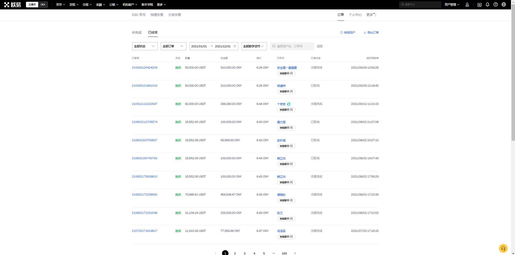Screen dimensions: 515x255
Task: Switch to the 未完成 tab
Action: pos(137,33)
